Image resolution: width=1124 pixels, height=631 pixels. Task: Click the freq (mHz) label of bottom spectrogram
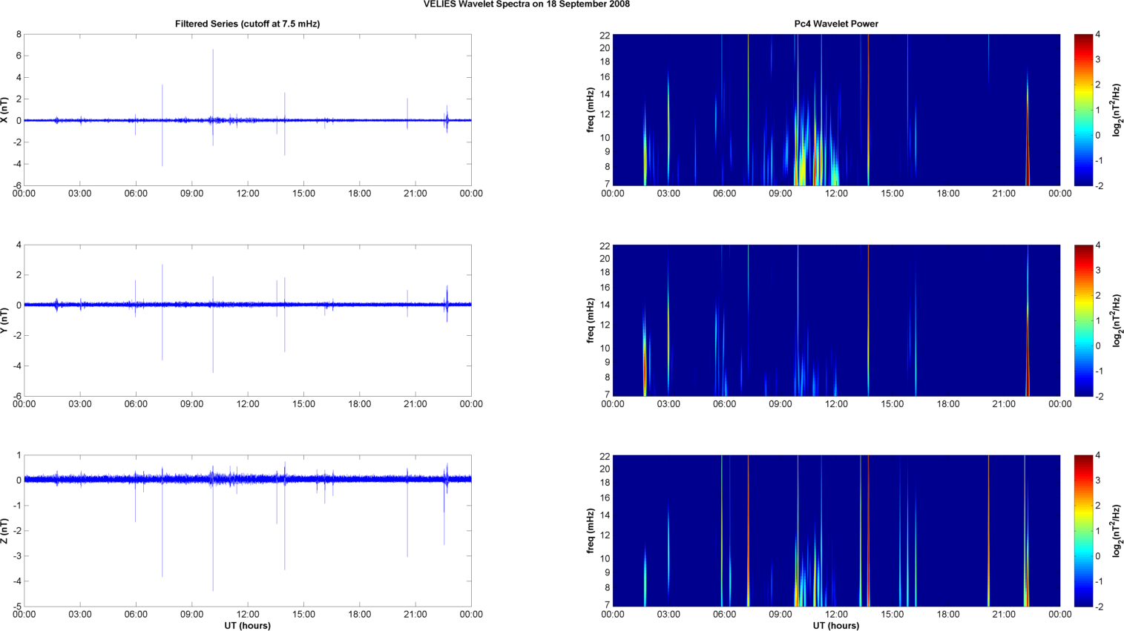[591, 531]
